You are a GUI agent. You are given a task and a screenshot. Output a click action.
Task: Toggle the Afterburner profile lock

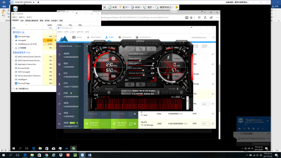pos(178,89)
